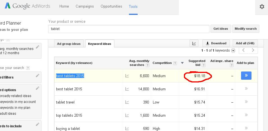Switch to the Ad group ideas tab
The width and height of the screenshot is (268, 131).
[x=69, y=44]
